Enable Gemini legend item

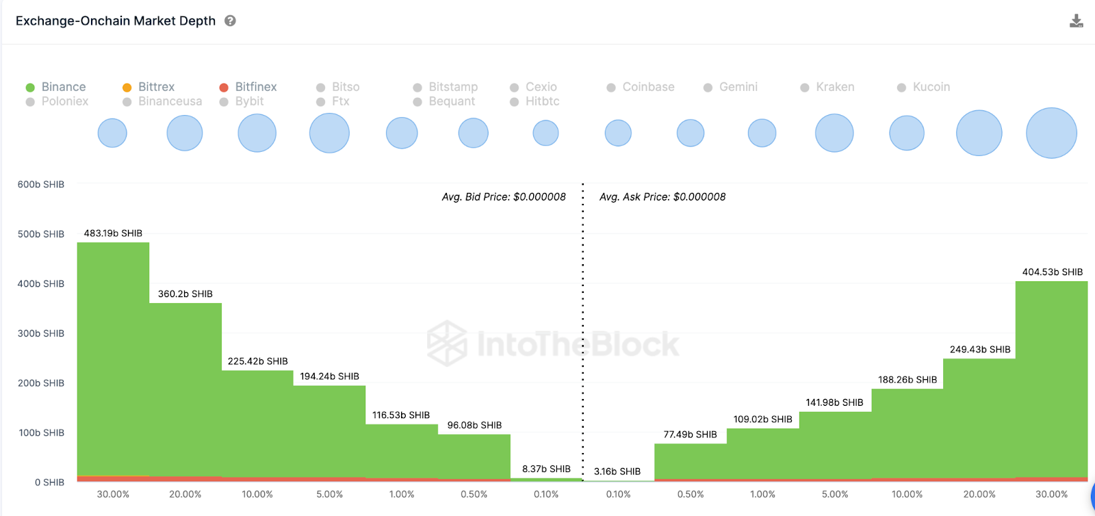click(738, 87)
